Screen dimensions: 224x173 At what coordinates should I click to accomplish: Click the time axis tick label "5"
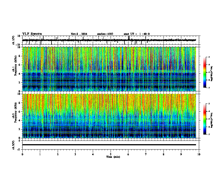[111, 154]
